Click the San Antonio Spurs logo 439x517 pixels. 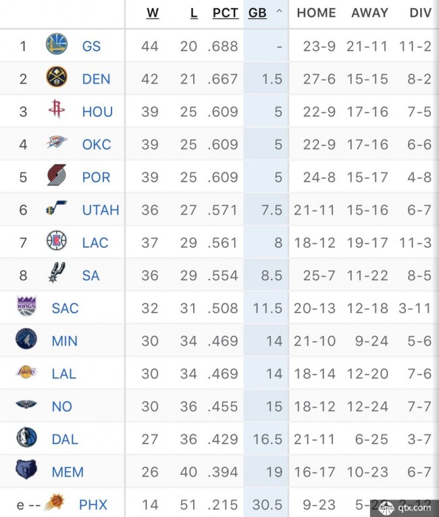coord(57,273)
